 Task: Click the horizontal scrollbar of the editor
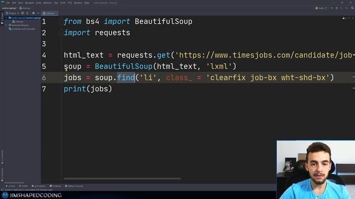[x=122, y=179]
